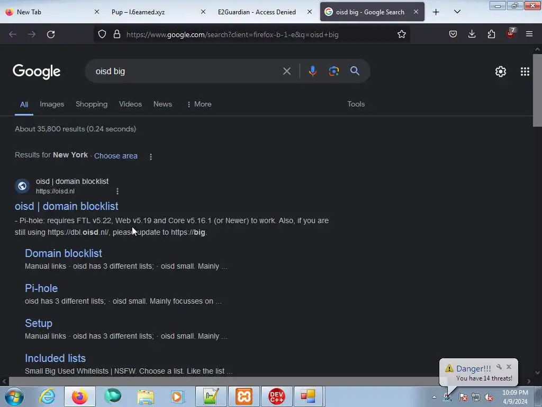Go back with the browser back arrow
This screenshot has width=542, height=407.
(x=13, y=34)
